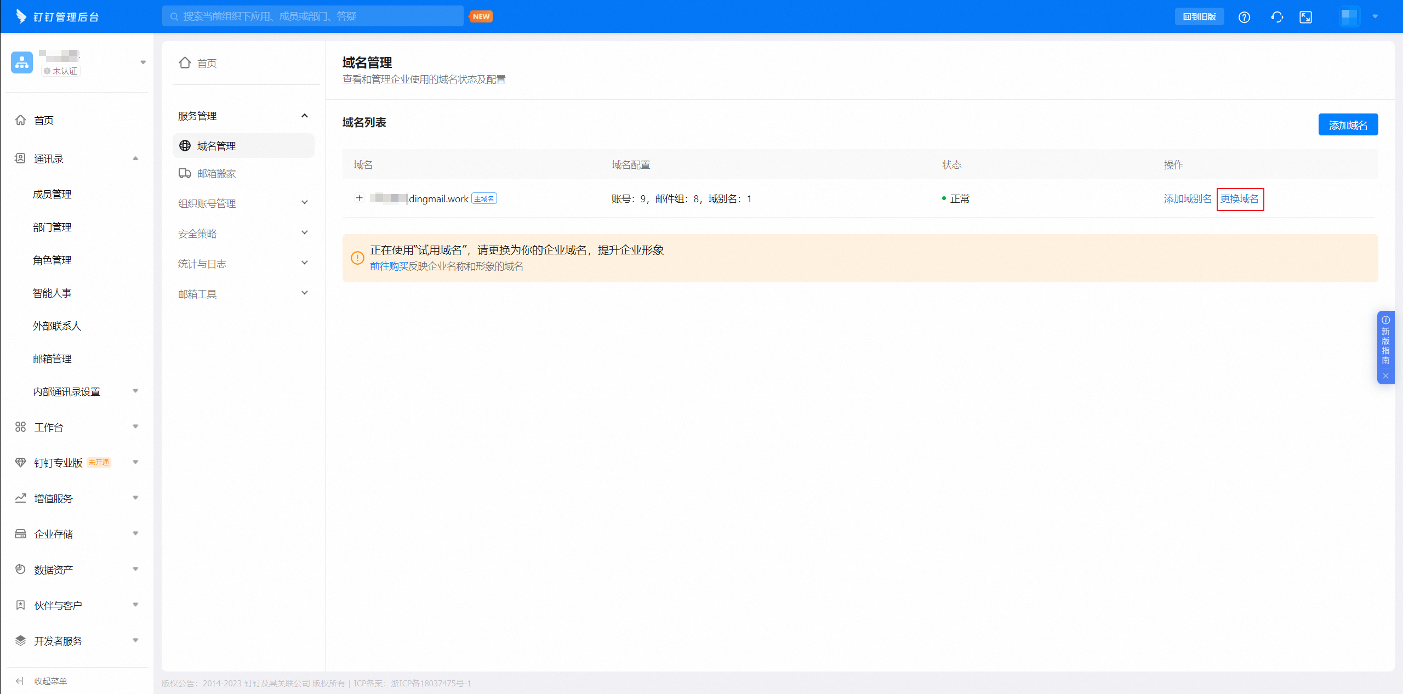Click the 正常 status text
The height and width of the screenshot is (694, 1403).
pos(960,199)
